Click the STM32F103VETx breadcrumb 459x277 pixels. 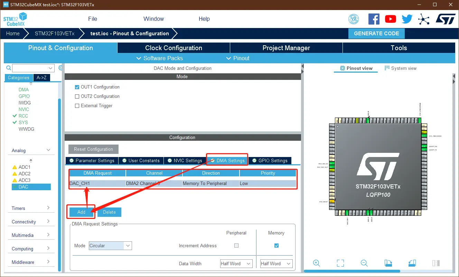click(x=55, y=34)
